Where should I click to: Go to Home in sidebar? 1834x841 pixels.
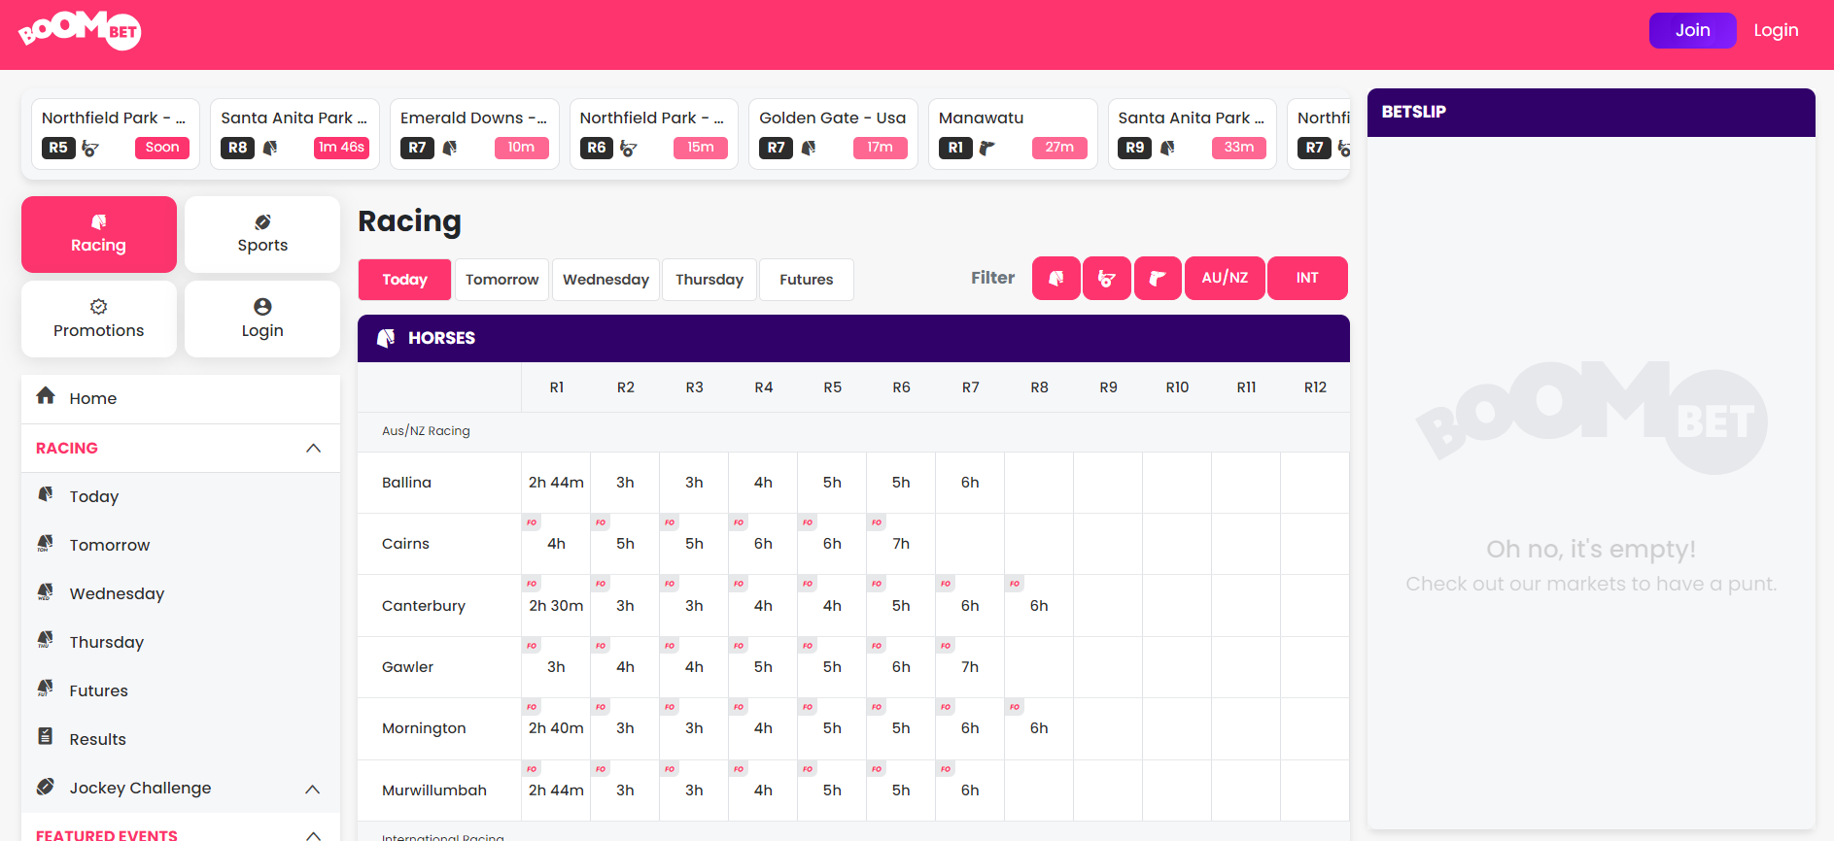(181, 398)
